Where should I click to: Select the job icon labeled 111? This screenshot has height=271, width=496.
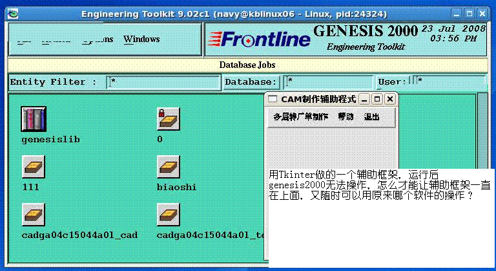34,167
